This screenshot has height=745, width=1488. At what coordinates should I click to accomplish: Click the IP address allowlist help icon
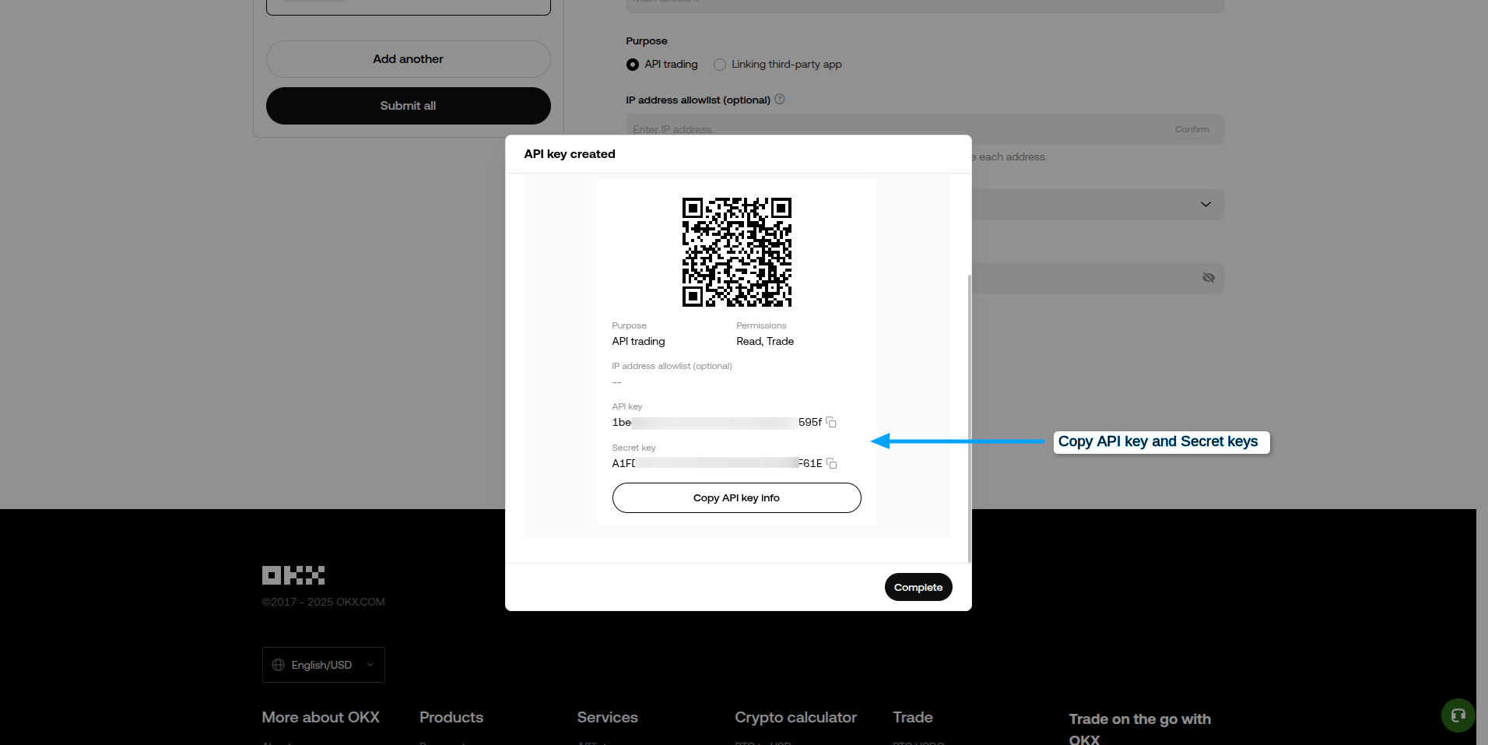780,99
